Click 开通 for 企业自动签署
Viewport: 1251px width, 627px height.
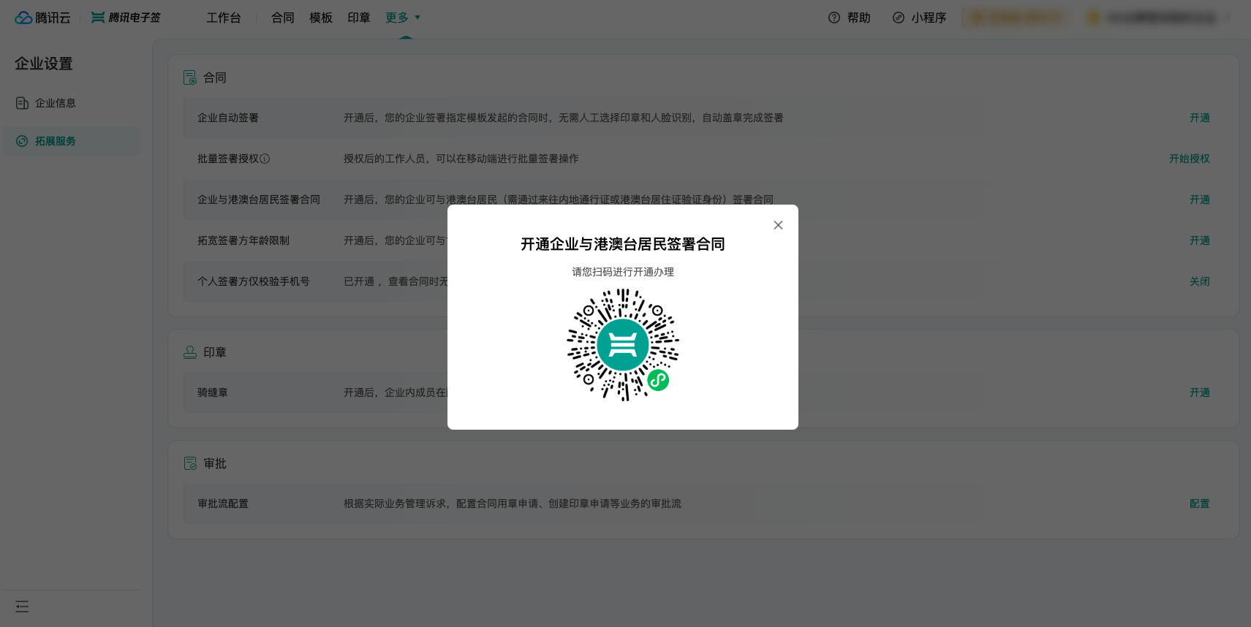tap(1200, 118)
